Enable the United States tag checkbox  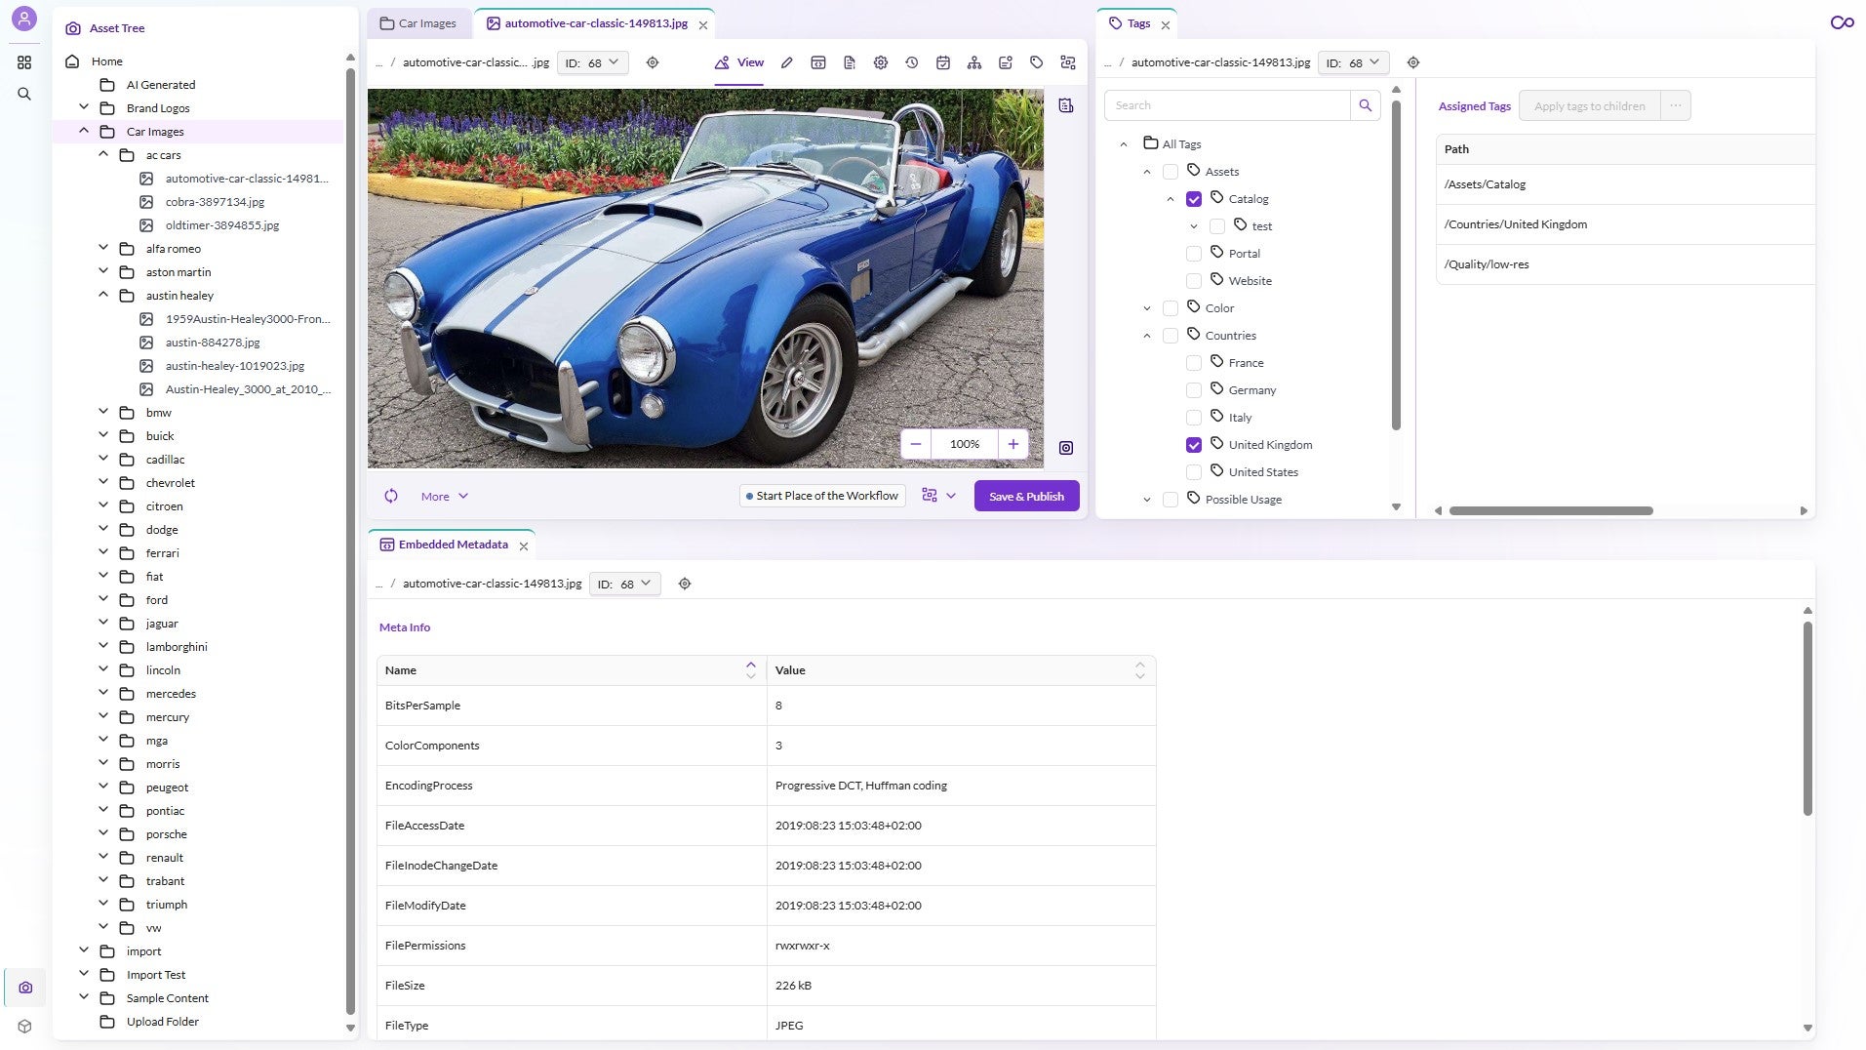click(x=1193, y=471)
